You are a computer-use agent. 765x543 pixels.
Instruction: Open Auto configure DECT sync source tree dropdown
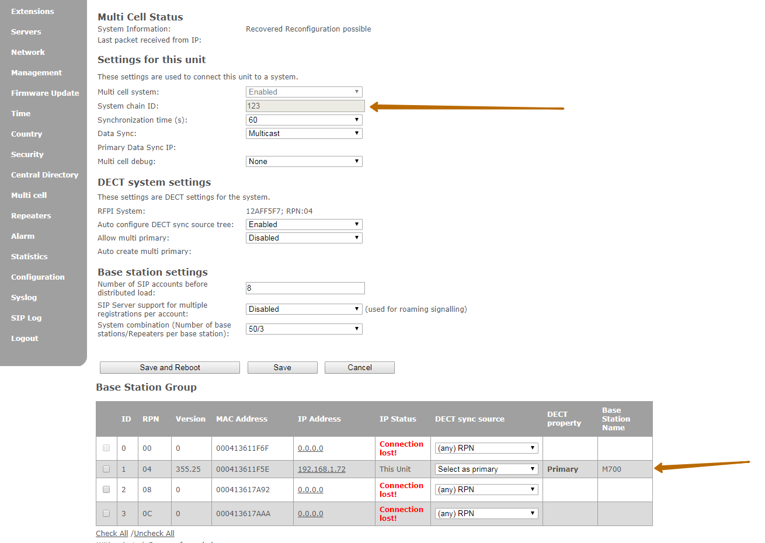pyautogui.click(x=304, y=224)
